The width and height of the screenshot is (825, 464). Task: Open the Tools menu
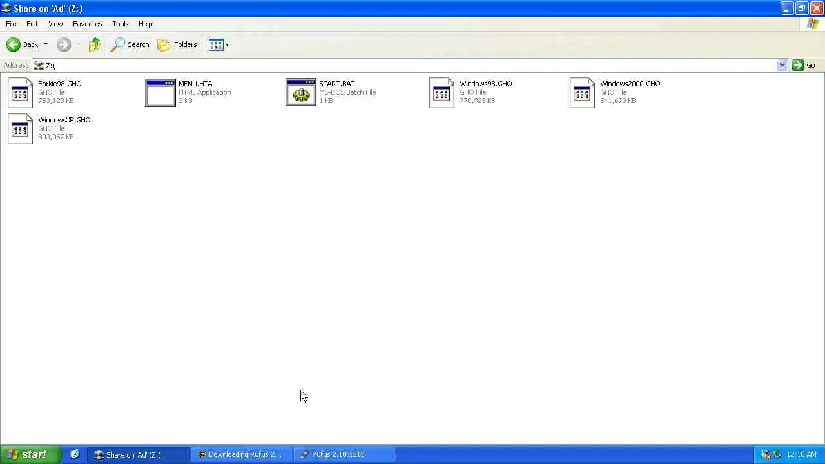tap(120, 24)
